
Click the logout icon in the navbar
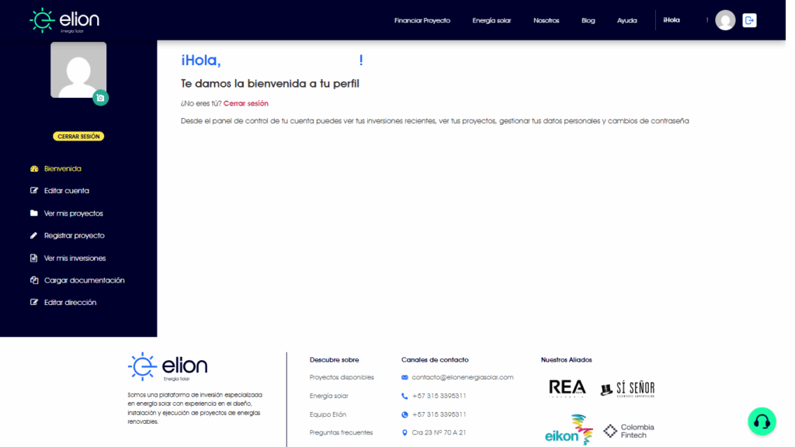pyautogui.click(x=748, y=19)
